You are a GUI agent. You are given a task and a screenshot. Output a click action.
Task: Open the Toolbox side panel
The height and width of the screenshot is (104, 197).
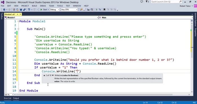point(2,16)
